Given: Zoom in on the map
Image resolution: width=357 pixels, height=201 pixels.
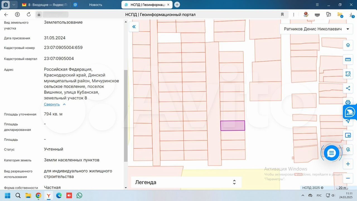Looking at the screenshot, I should coord(348,164).
